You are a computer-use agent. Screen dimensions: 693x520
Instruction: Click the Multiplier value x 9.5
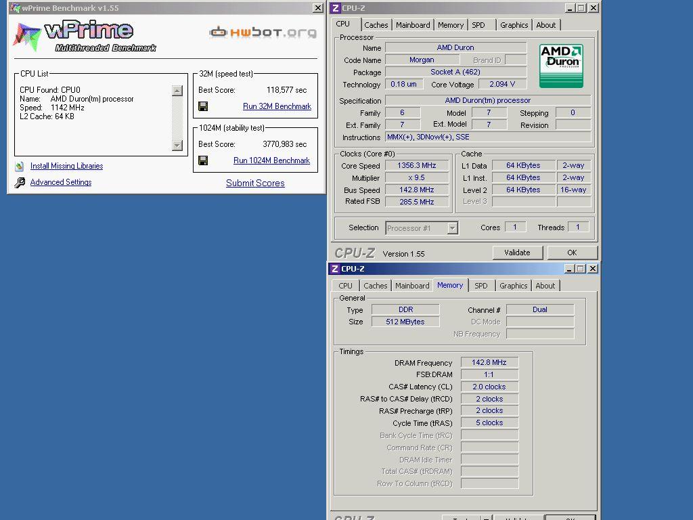(x=417, y=177)
